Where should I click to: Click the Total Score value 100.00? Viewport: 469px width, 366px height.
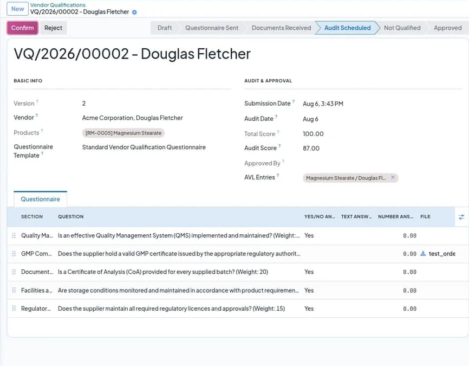(313, 134)
